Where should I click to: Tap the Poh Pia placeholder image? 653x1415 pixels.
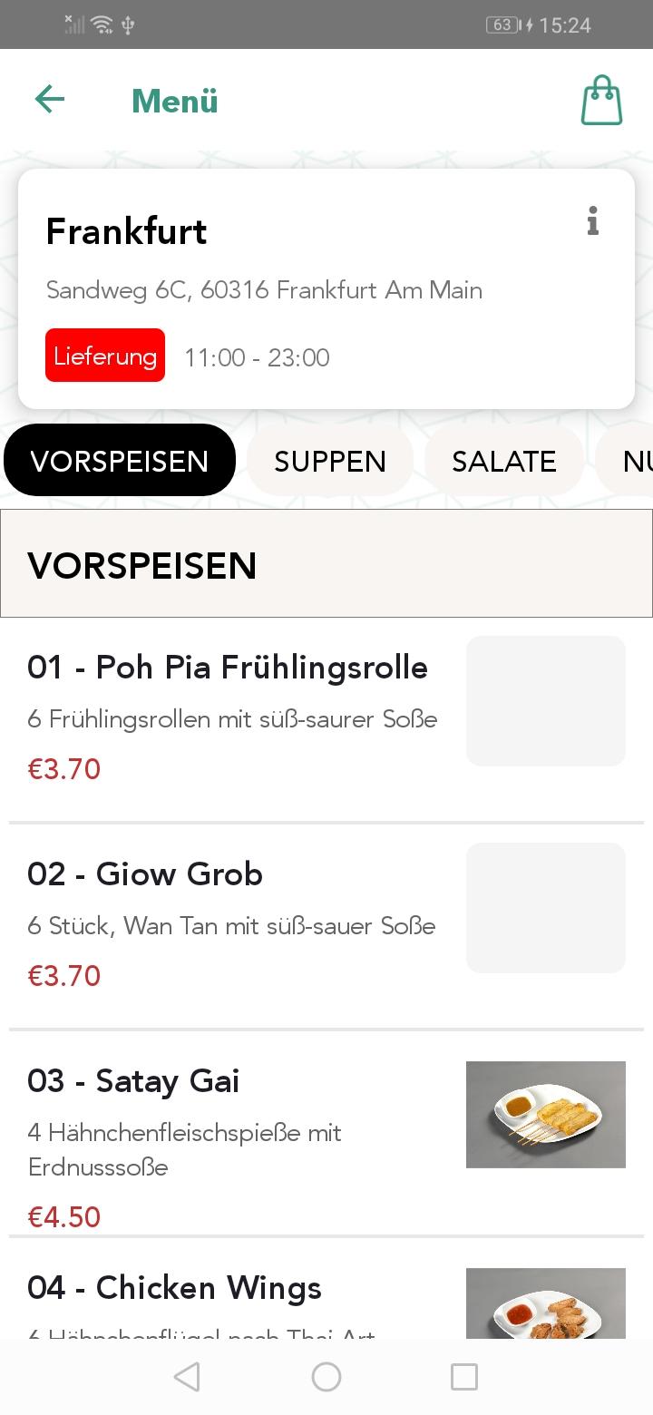click(546, 701)
